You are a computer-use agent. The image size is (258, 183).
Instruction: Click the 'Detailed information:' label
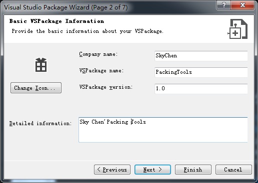point(40,123)
